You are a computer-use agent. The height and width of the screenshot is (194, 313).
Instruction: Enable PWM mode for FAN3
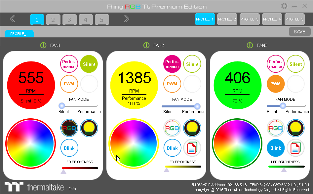point(275,84)
